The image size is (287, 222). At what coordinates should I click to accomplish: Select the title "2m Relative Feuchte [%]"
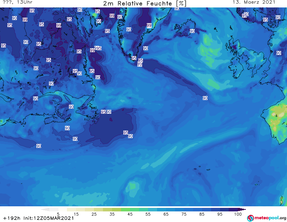pyautogui.click(x=145, y=4)
